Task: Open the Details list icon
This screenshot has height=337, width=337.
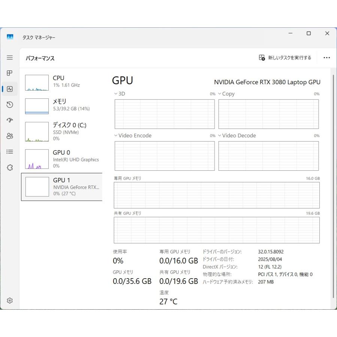Action: 10,152
